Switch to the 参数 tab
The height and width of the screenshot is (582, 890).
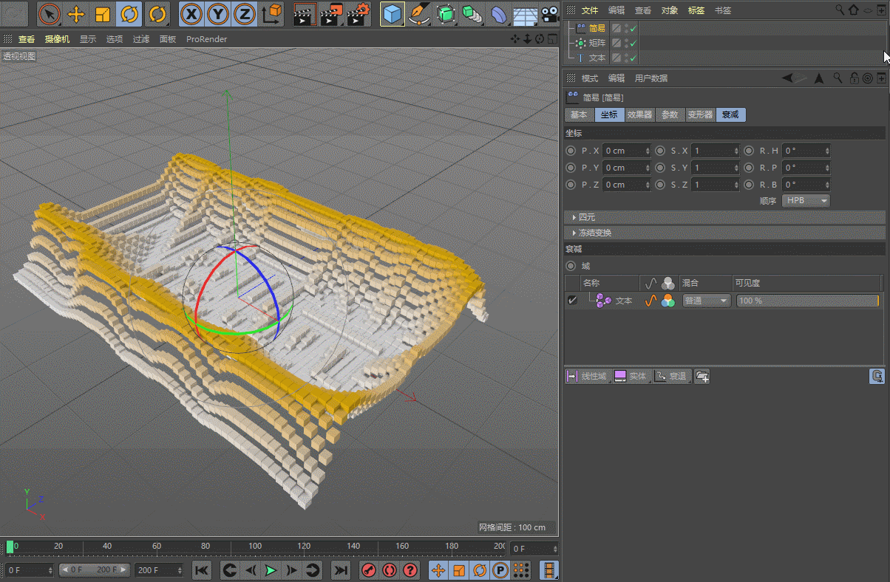click(x=670, y=114)
